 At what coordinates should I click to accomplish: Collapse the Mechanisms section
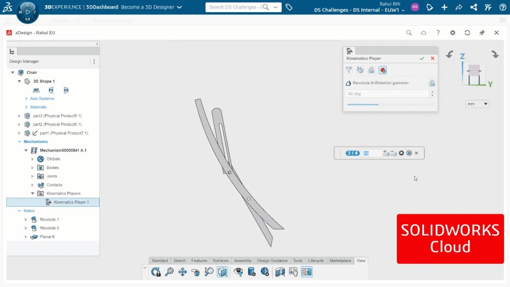(20, 141)
